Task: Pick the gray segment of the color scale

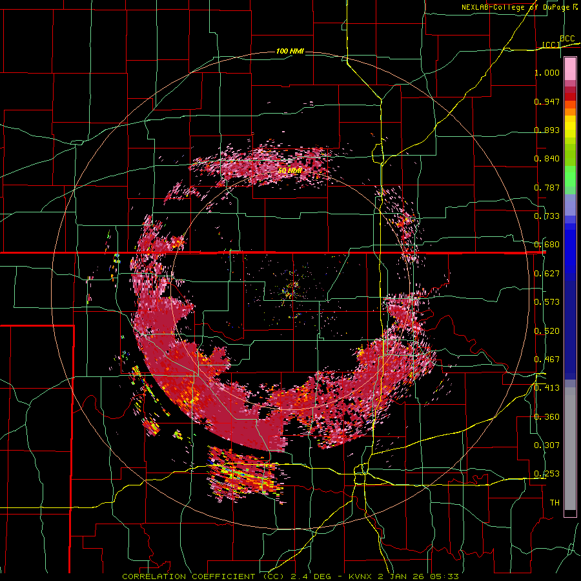Action: pos(570,449)
